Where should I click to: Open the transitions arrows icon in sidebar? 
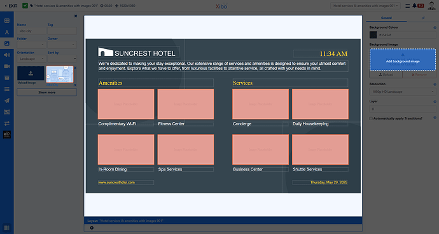coord(7,123)
